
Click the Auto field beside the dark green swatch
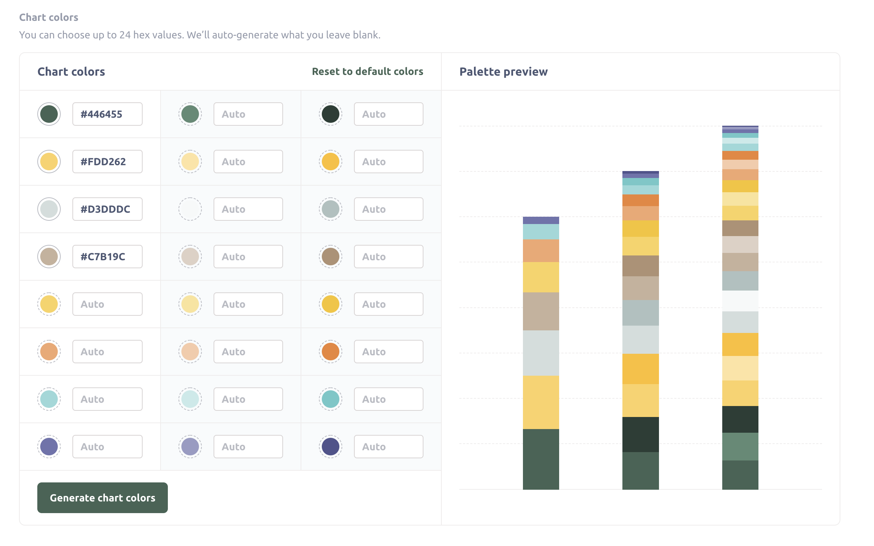coord(388,114)
